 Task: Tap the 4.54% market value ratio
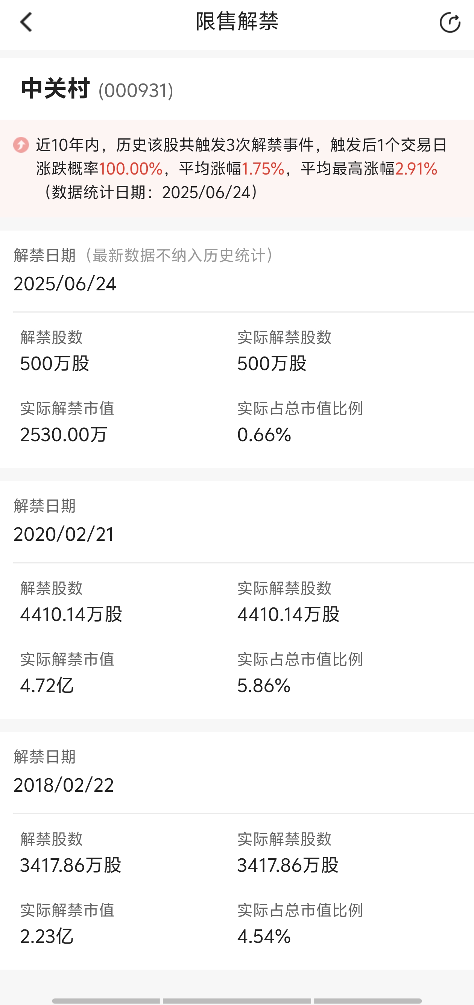tap(264, 936)
